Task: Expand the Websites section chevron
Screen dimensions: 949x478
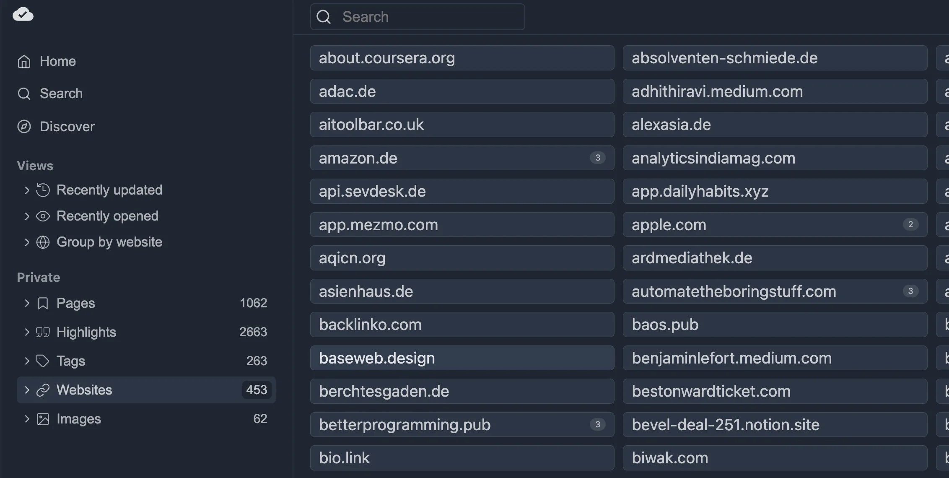Action: pyautogui.click(x=27, y=390)
